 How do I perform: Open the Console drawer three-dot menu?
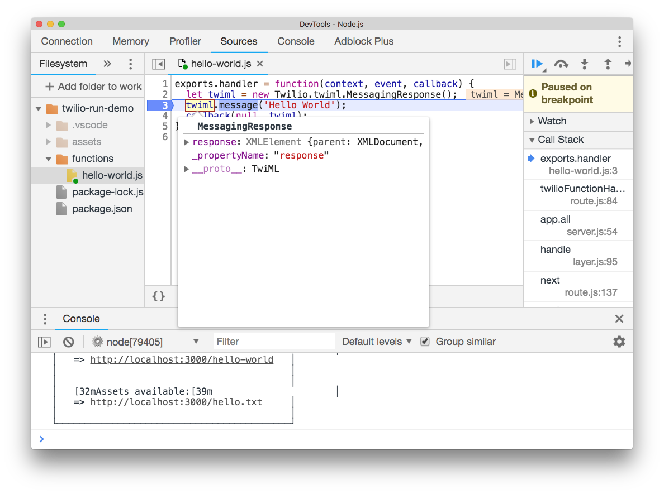[x=45, y=319]
